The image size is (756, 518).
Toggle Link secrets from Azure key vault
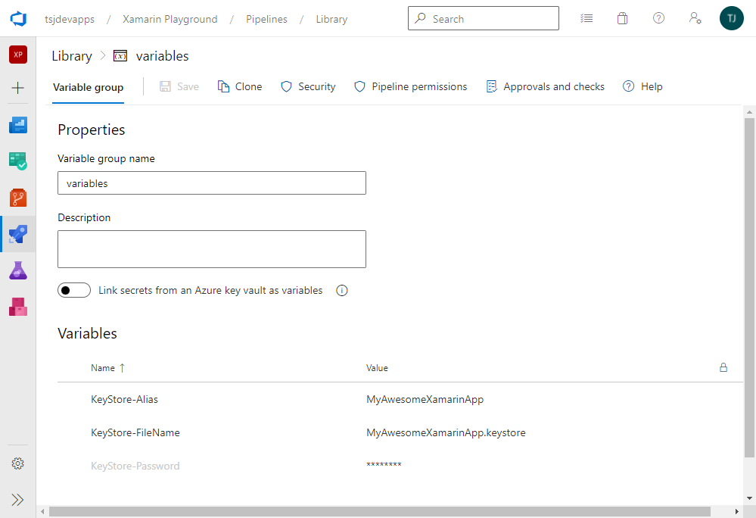pyautogui.click(x=73, y=291)
